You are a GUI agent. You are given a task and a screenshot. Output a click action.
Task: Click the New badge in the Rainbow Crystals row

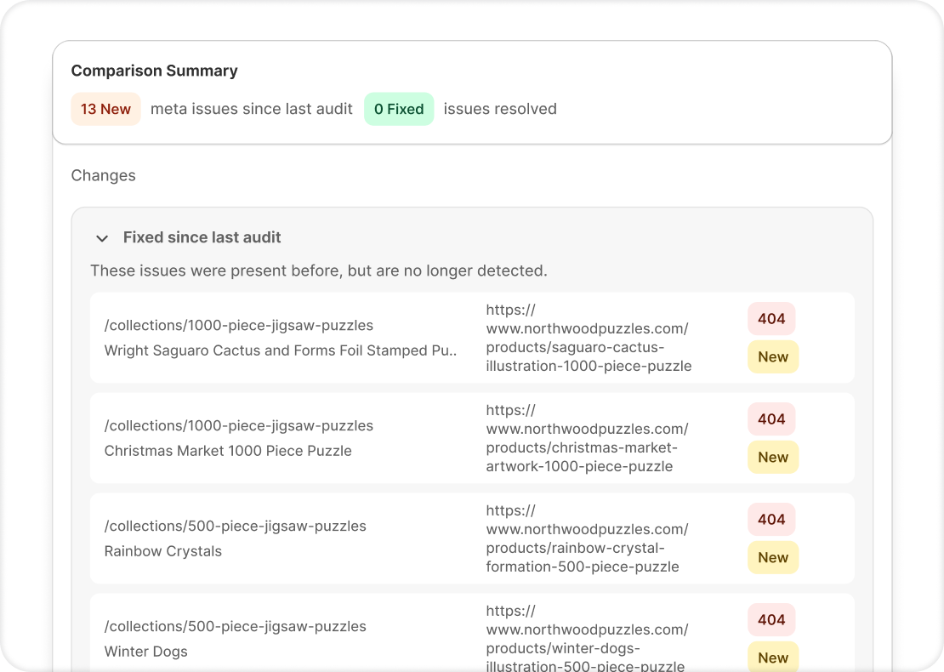pyautogui.click(x=772, y=558)
